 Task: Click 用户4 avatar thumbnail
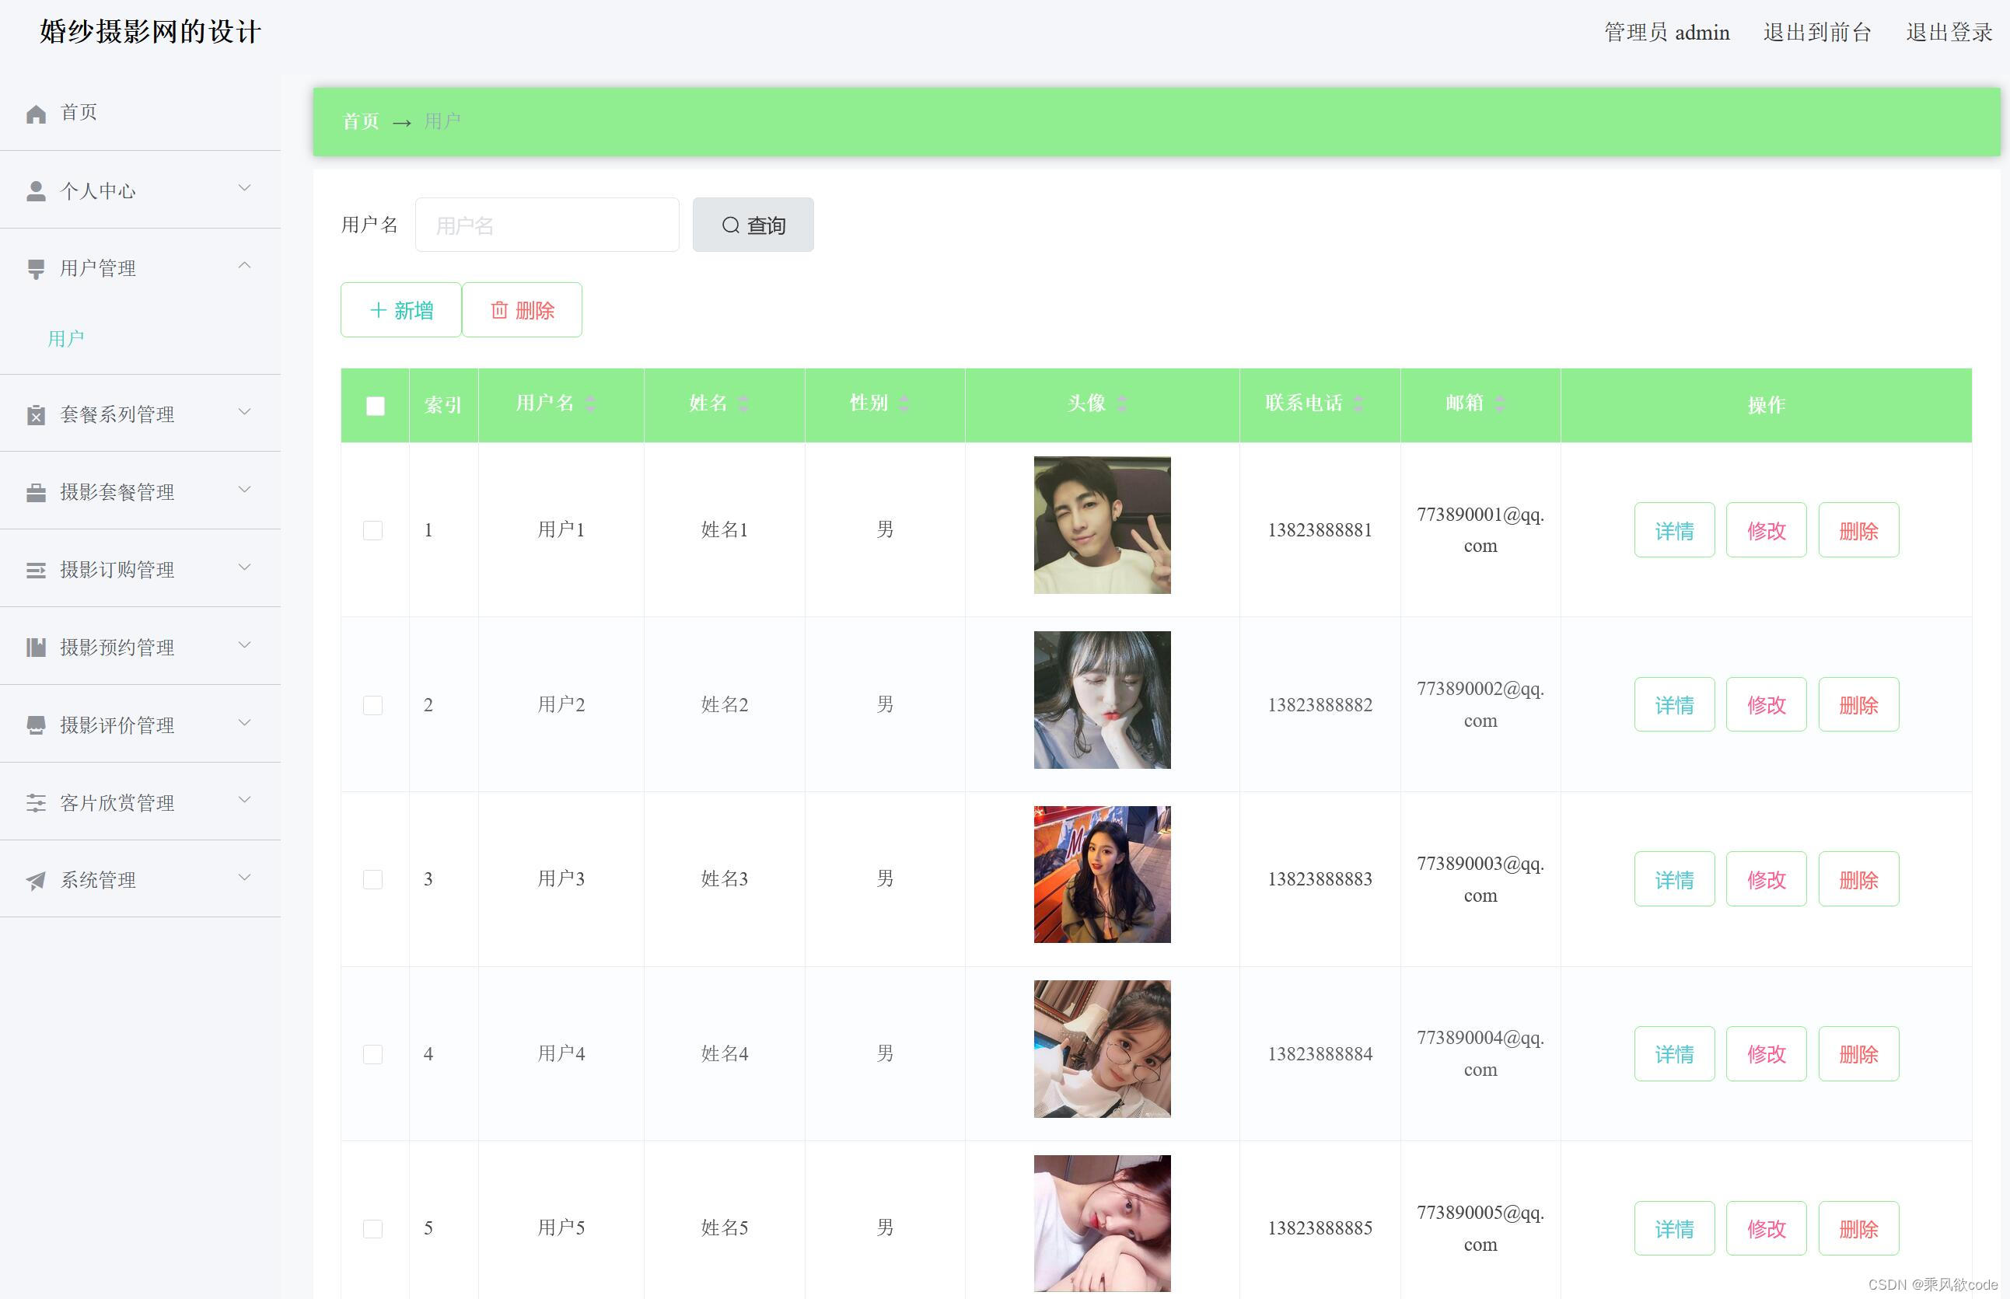click(1102, 1049)
